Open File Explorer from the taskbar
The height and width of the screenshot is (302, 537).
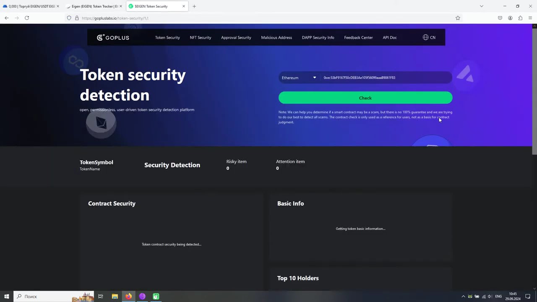click(x=115, y=297)
